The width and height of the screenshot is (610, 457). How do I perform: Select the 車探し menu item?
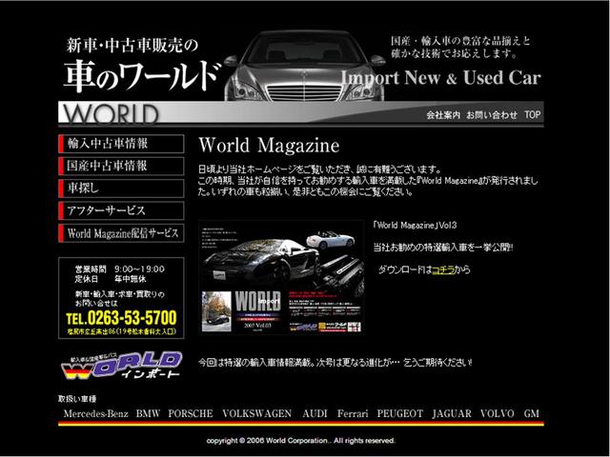[x=121, y=189]
